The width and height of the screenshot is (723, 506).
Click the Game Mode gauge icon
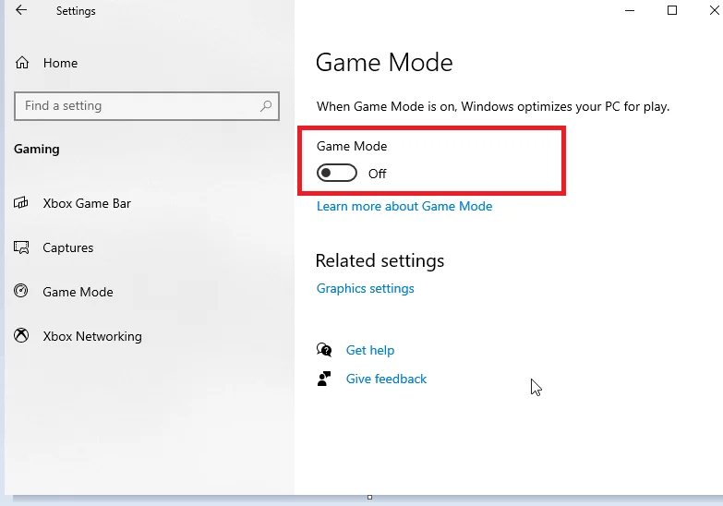tap(20, 291)
